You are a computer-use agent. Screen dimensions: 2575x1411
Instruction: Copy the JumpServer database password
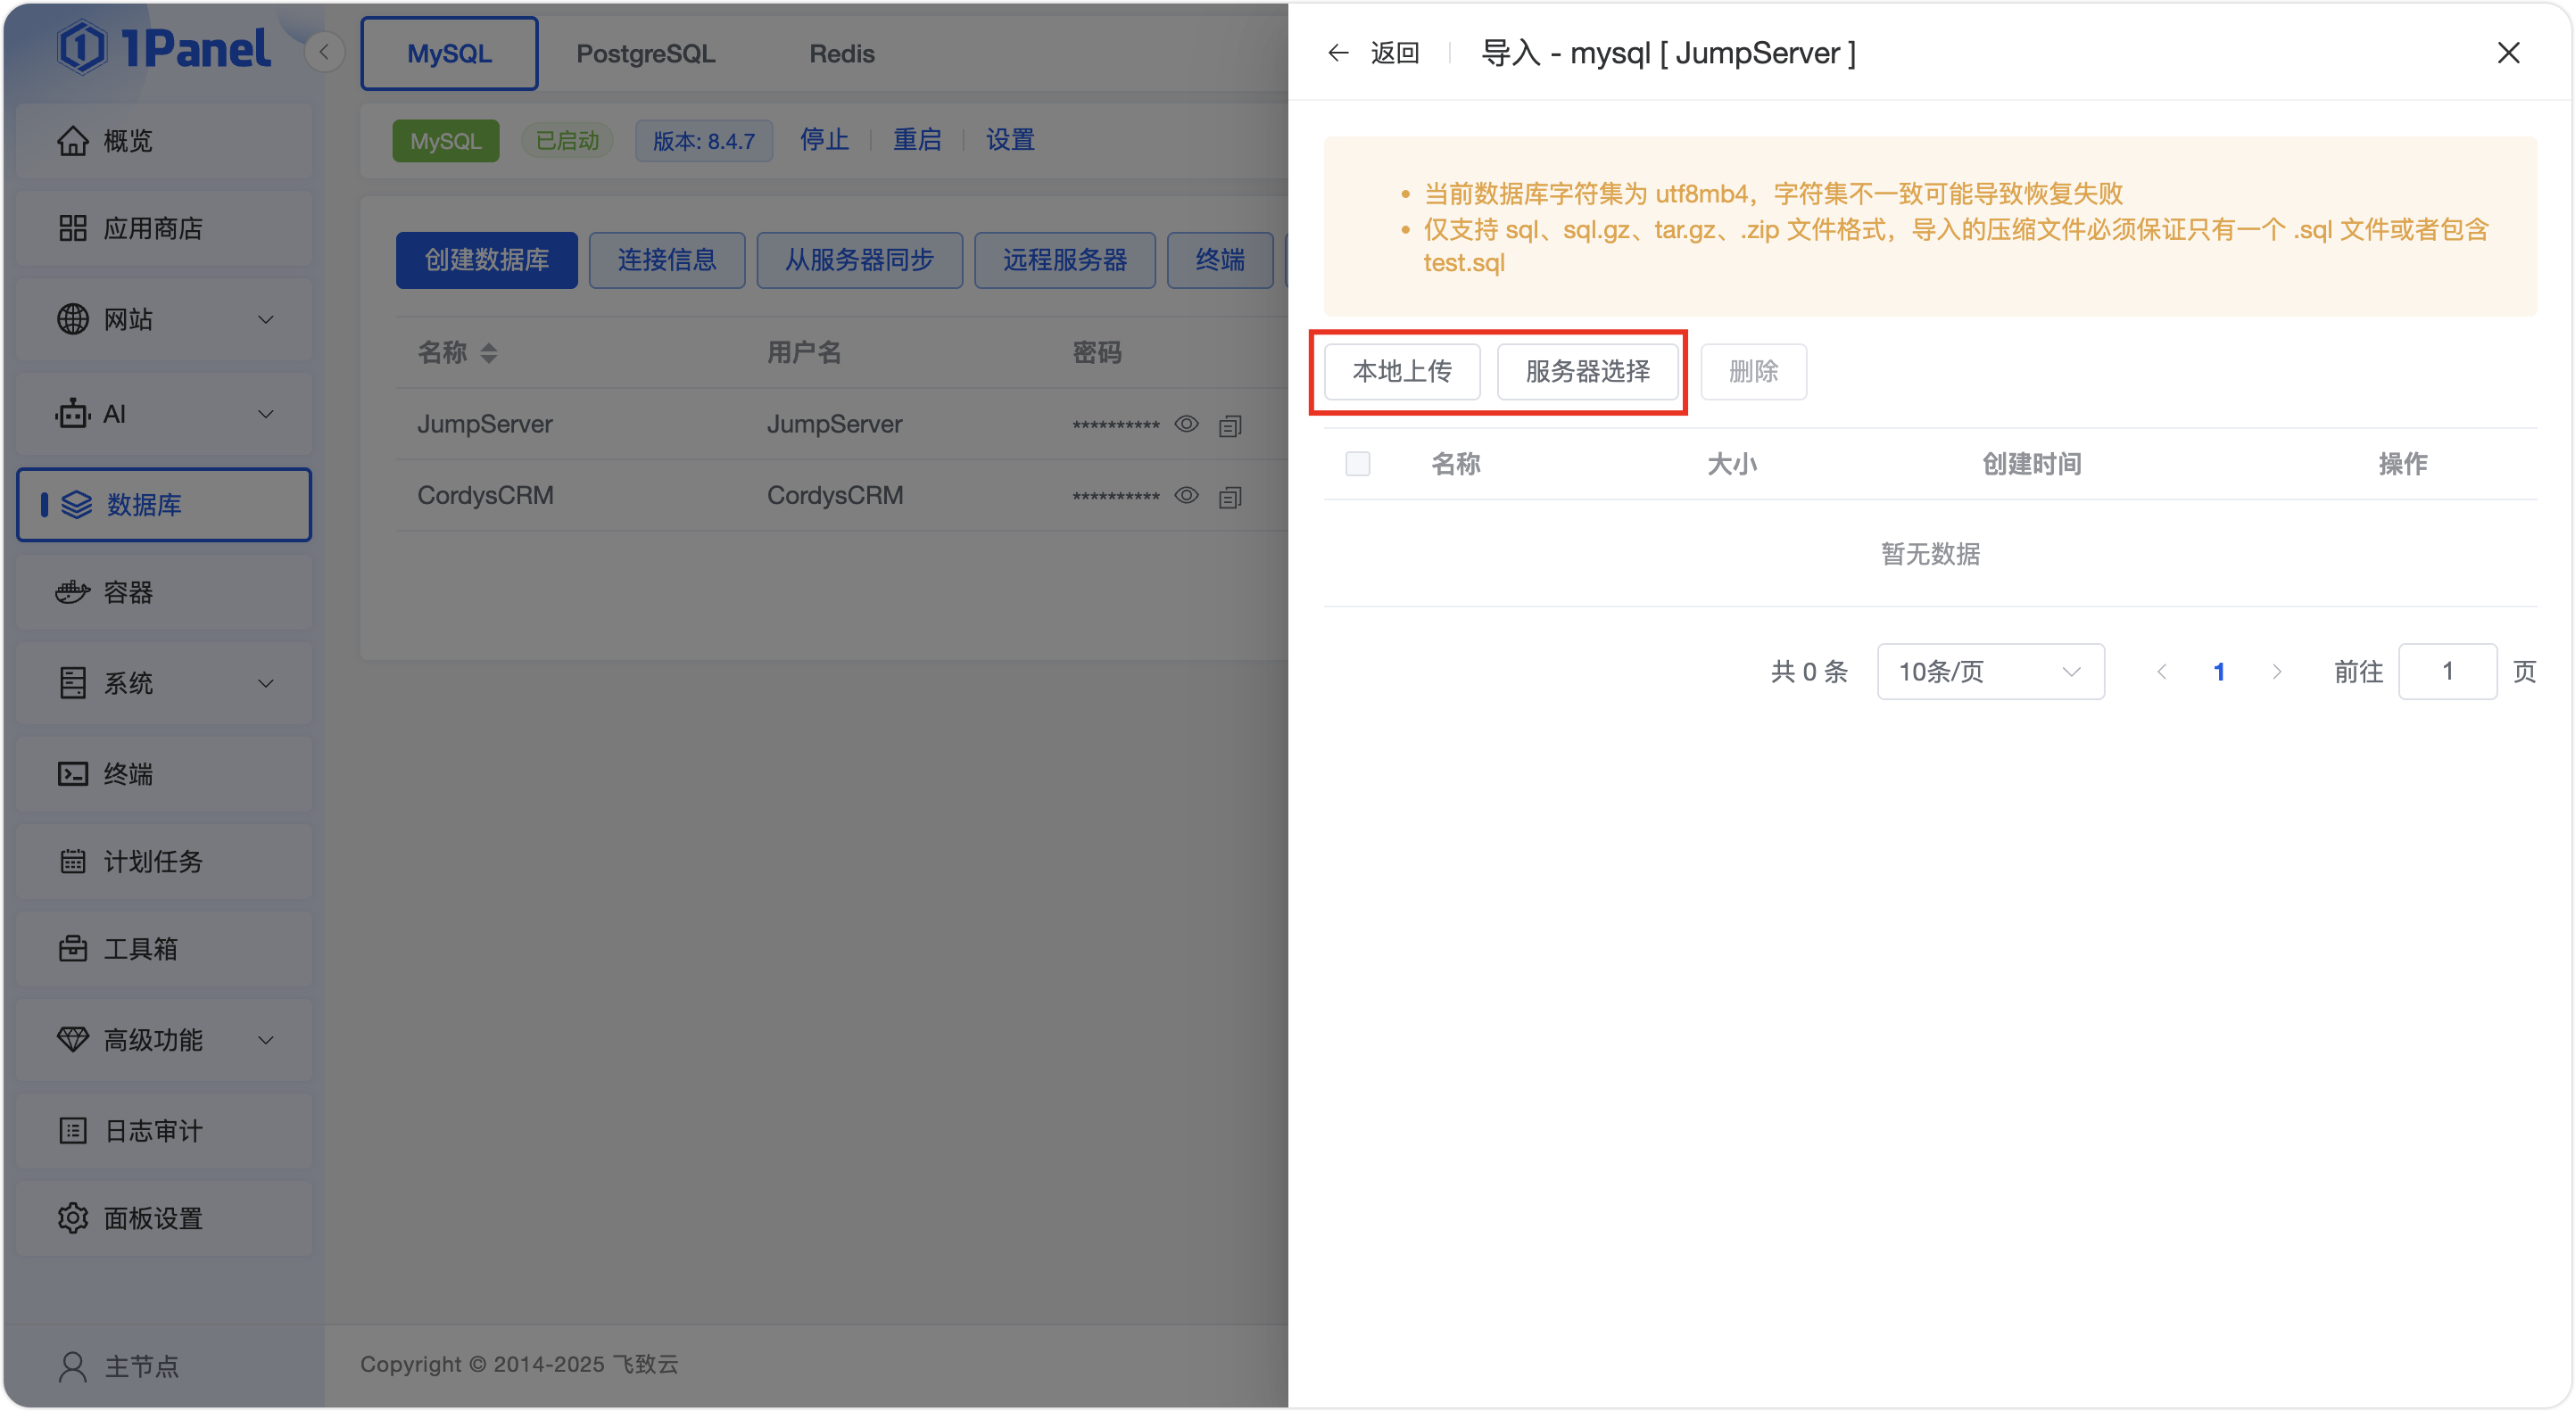pos(1230,425)
